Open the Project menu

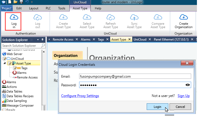tap(7, 8)
